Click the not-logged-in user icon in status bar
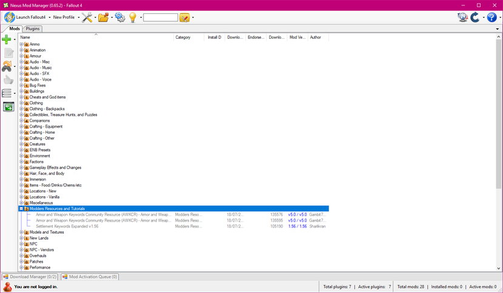 [7, 286]
